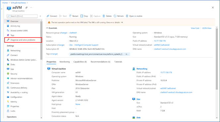Click the Restart icon in toolbar
The image size is (220, 122).
[x=70, y=16]
